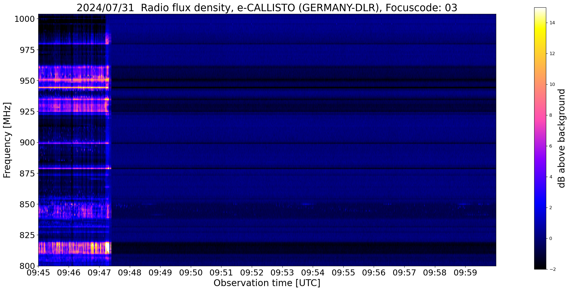
Task: Click the colorbar tick label 10
Action: pos(552,85)
